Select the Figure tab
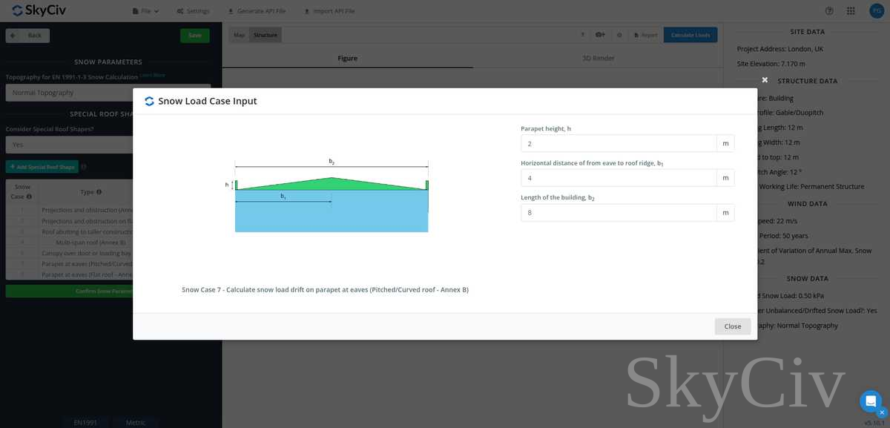Image resolution: width=890 pixels, height=428 pixels. [347, 58]
